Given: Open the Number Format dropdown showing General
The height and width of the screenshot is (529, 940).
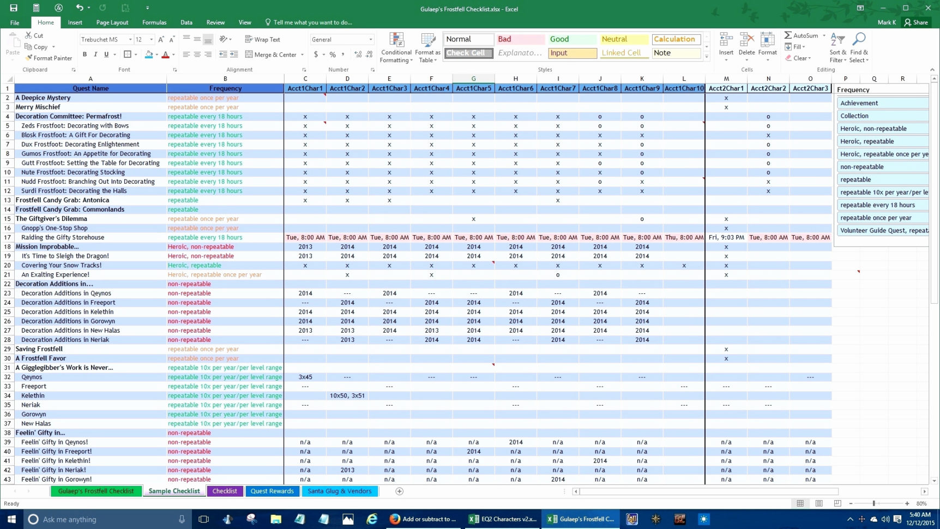Looking at the screenshot, I should pyautogui.click(x=370, y=39).
